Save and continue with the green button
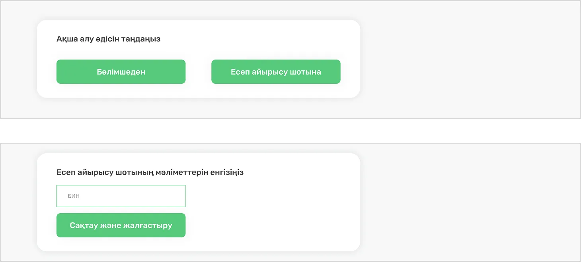The width and height of the screenshot is (581, 262). point(121,225)
